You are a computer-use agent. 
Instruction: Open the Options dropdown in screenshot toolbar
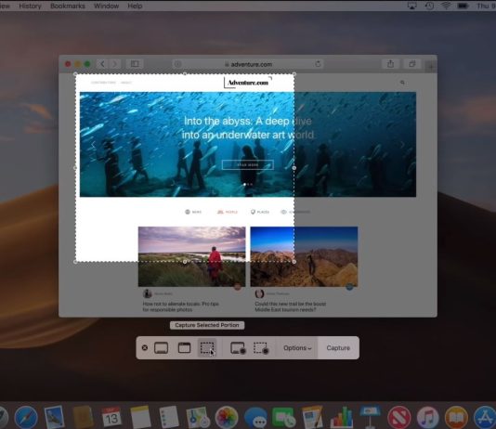pyautogui.click(x=297, y=348)
